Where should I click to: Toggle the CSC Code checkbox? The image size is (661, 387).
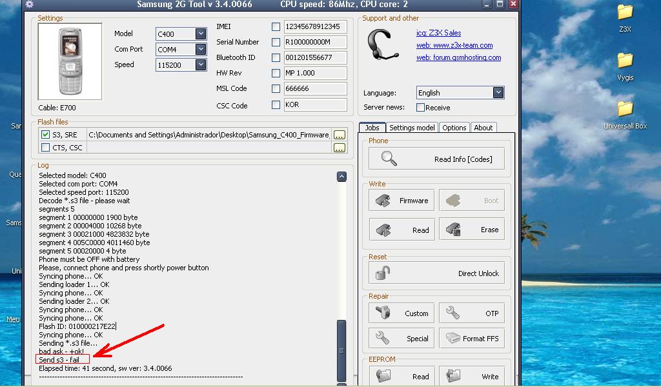tap(276, 105)
